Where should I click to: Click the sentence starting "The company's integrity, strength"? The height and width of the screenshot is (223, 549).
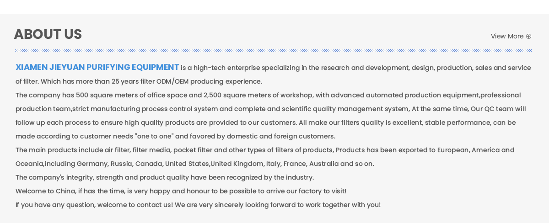click(165, 177)
